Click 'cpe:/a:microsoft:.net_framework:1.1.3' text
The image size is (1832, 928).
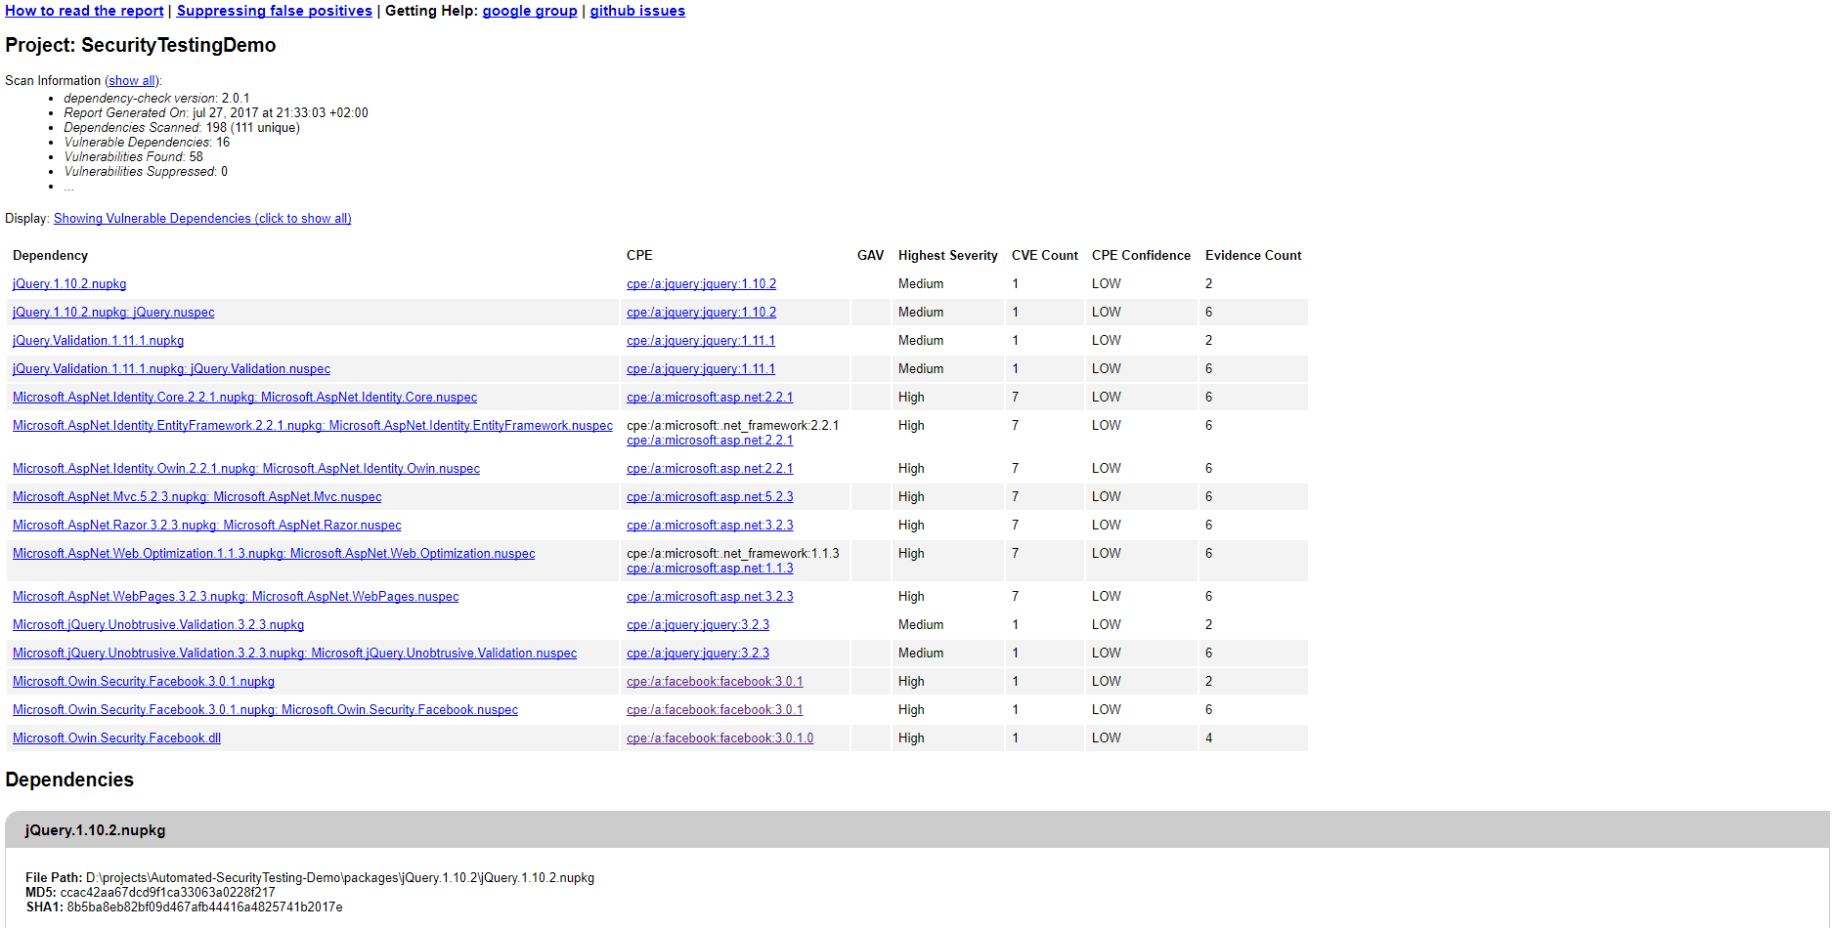[x=732, y=554]
